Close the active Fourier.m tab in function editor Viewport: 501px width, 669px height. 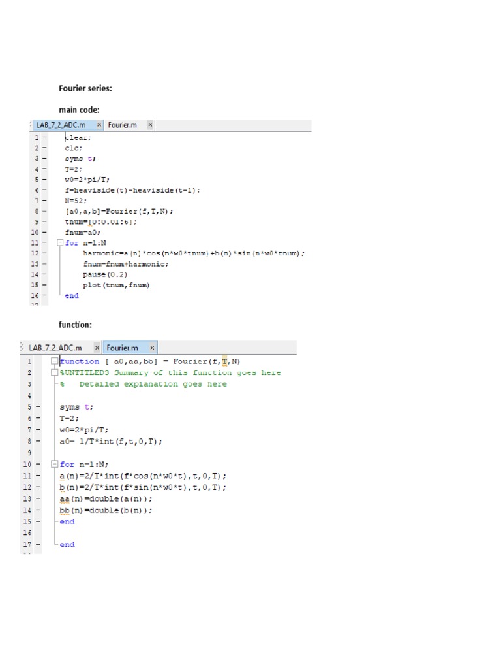pyautogui.click(x=152, y=348)
